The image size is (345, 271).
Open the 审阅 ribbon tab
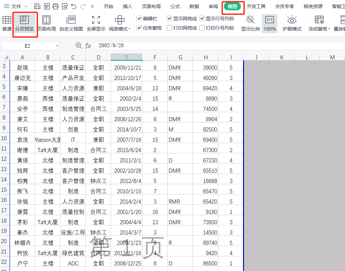point(213,7)
